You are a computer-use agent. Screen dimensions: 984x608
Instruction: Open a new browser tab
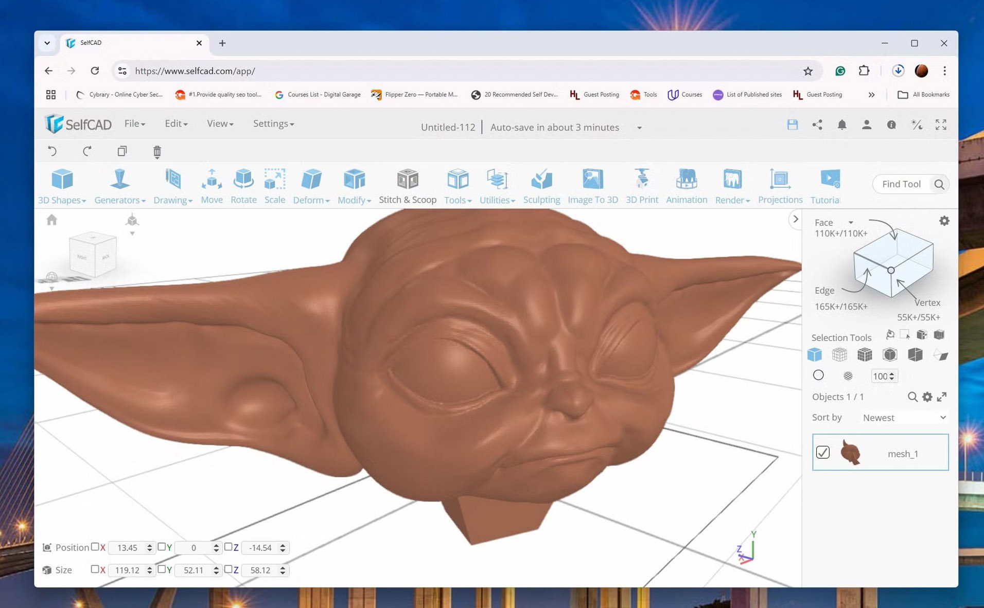(x=222, y=43)
